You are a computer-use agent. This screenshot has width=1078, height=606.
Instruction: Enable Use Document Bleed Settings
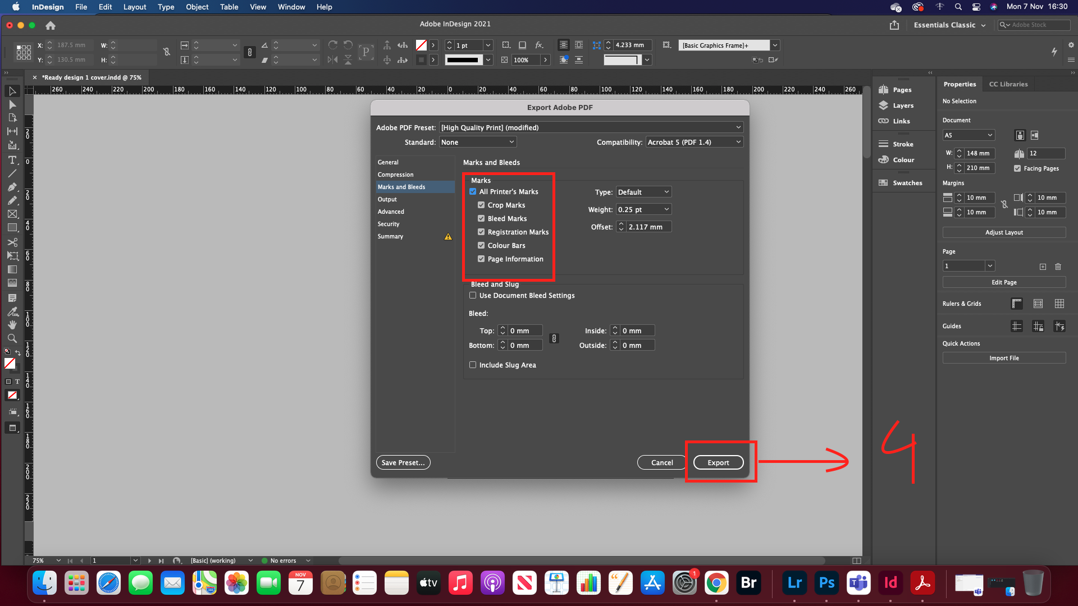(473, 296)
